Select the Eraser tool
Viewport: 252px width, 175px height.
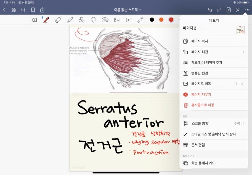tap(58, 20)
